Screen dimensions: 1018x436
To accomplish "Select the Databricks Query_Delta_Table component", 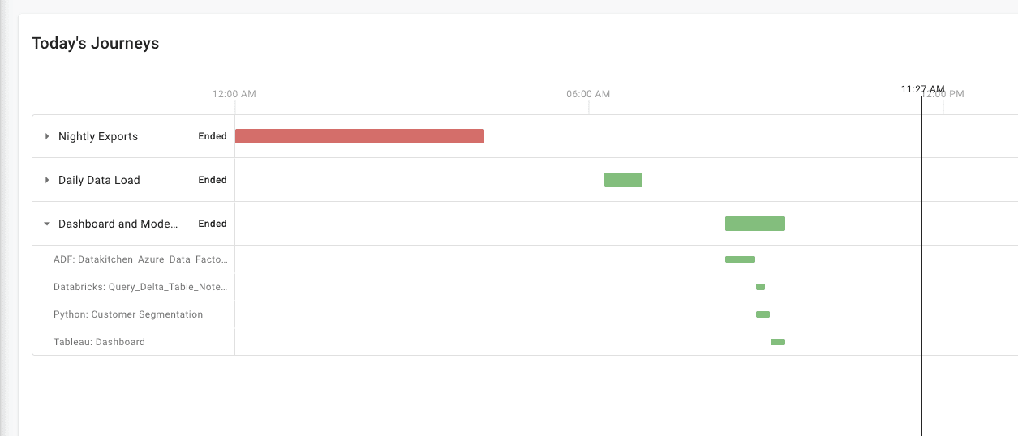I will [141, 287].
